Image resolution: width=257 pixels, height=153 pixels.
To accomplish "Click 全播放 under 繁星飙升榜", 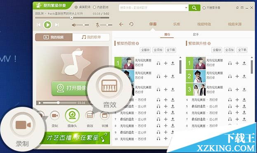I will click(x=217, y=50).
